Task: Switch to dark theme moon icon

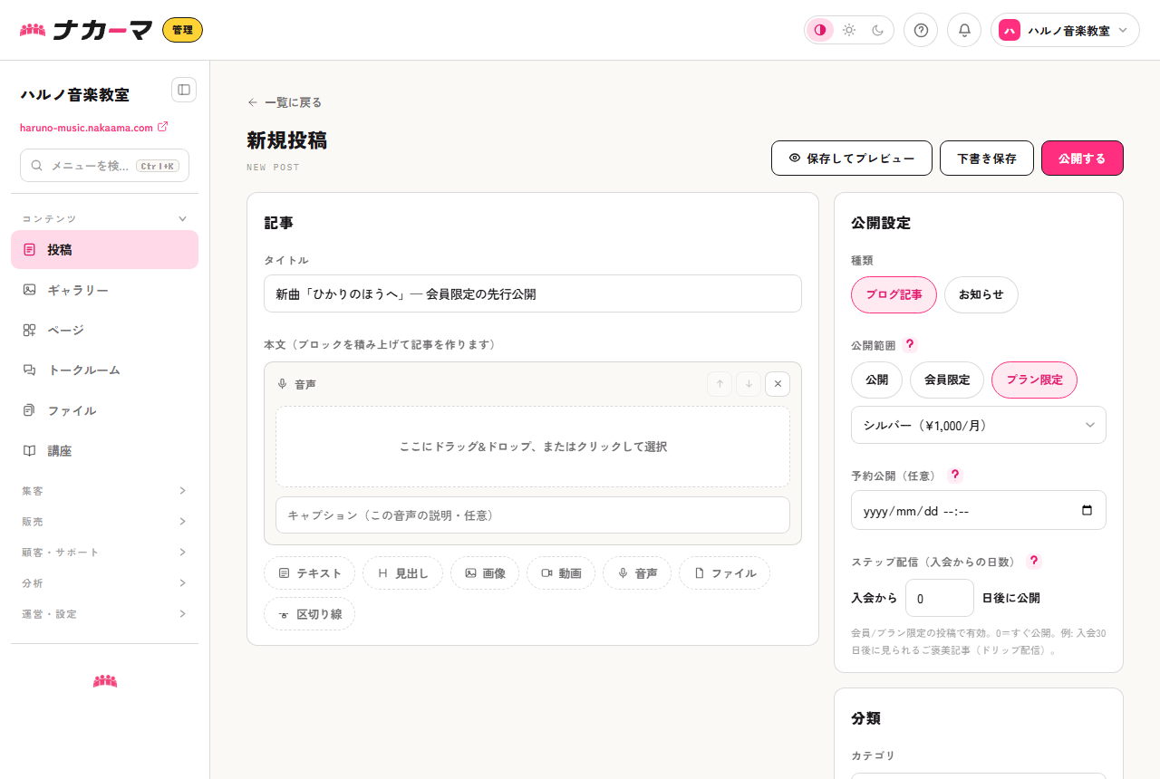Action: coord(878,30)
